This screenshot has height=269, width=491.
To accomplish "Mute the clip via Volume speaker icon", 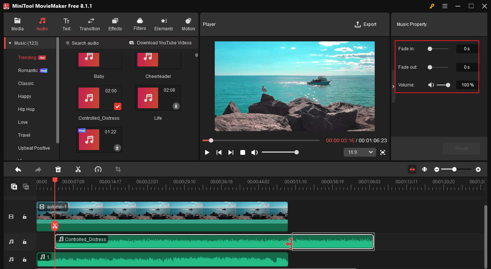I will [431, 85].
